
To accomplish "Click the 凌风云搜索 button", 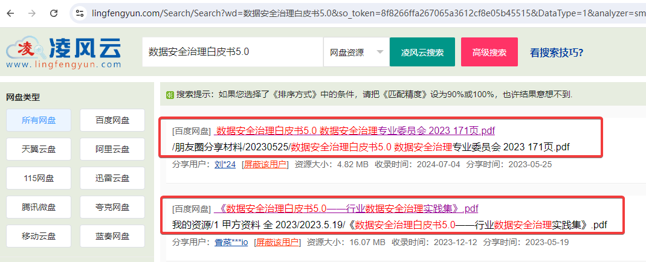I will [422, 52].
